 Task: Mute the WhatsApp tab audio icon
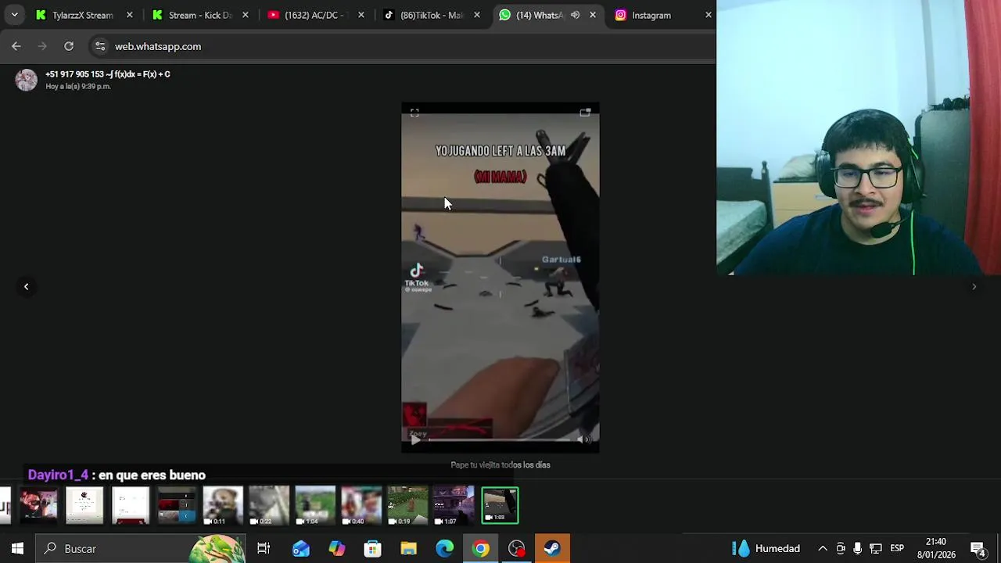[575, 15]
